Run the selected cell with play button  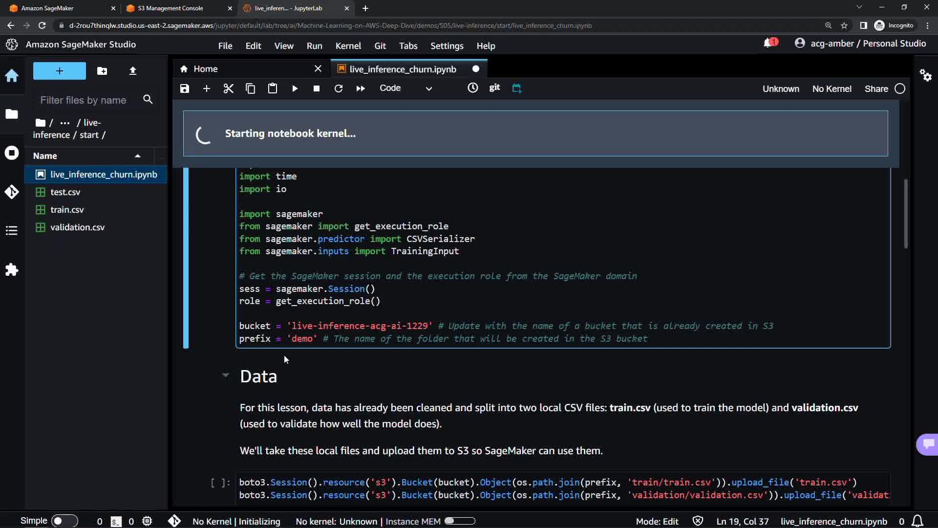tap(295, 88)
